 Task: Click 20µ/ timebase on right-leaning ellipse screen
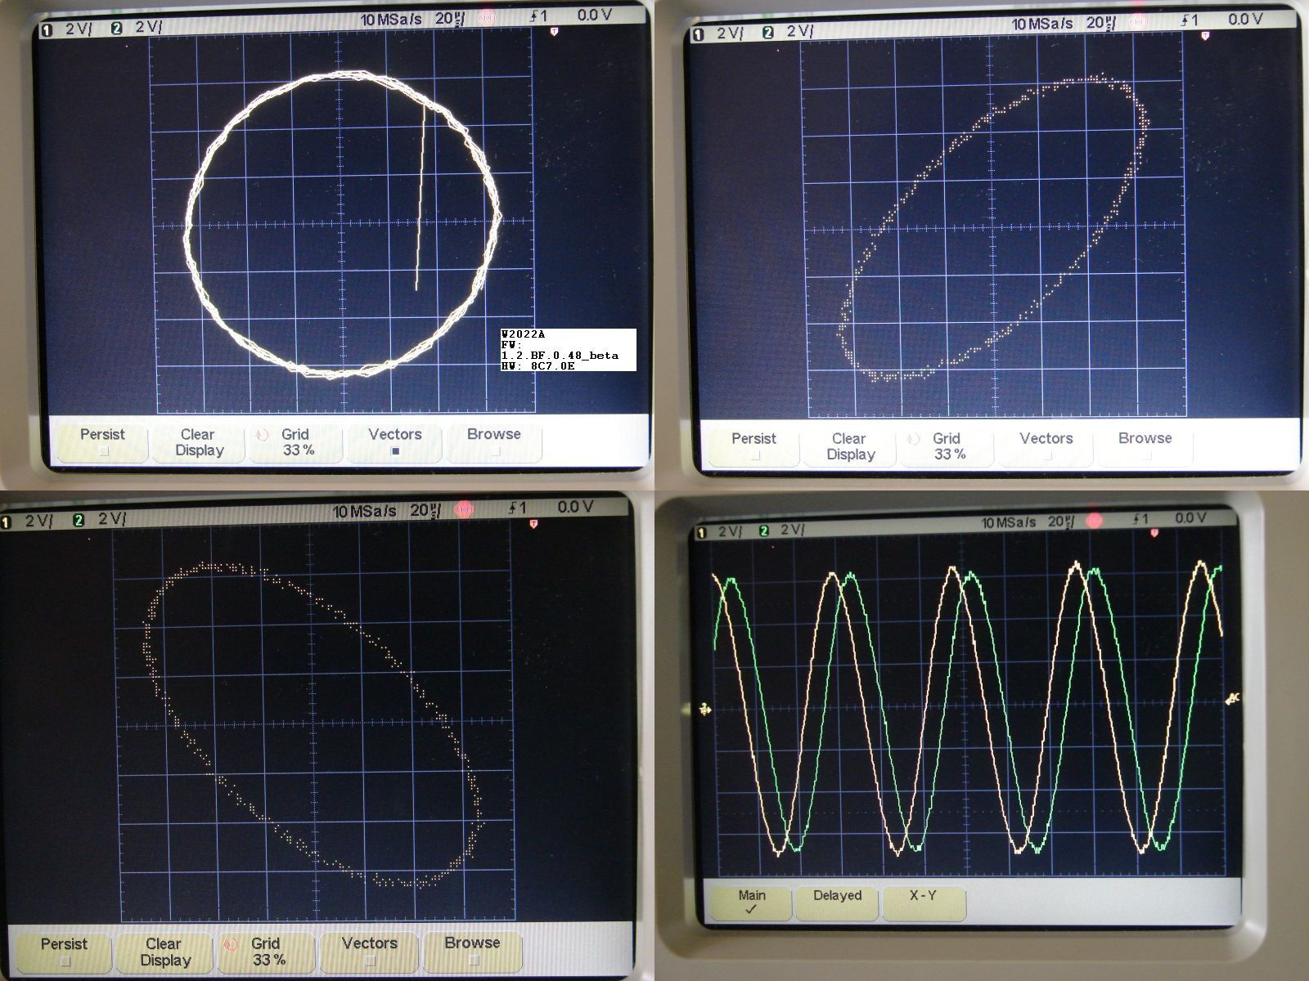click(1100, 23)
